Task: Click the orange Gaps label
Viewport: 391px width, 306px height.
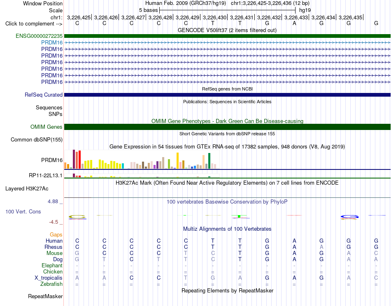Action: pyautogui.click(x=56, y=234)
